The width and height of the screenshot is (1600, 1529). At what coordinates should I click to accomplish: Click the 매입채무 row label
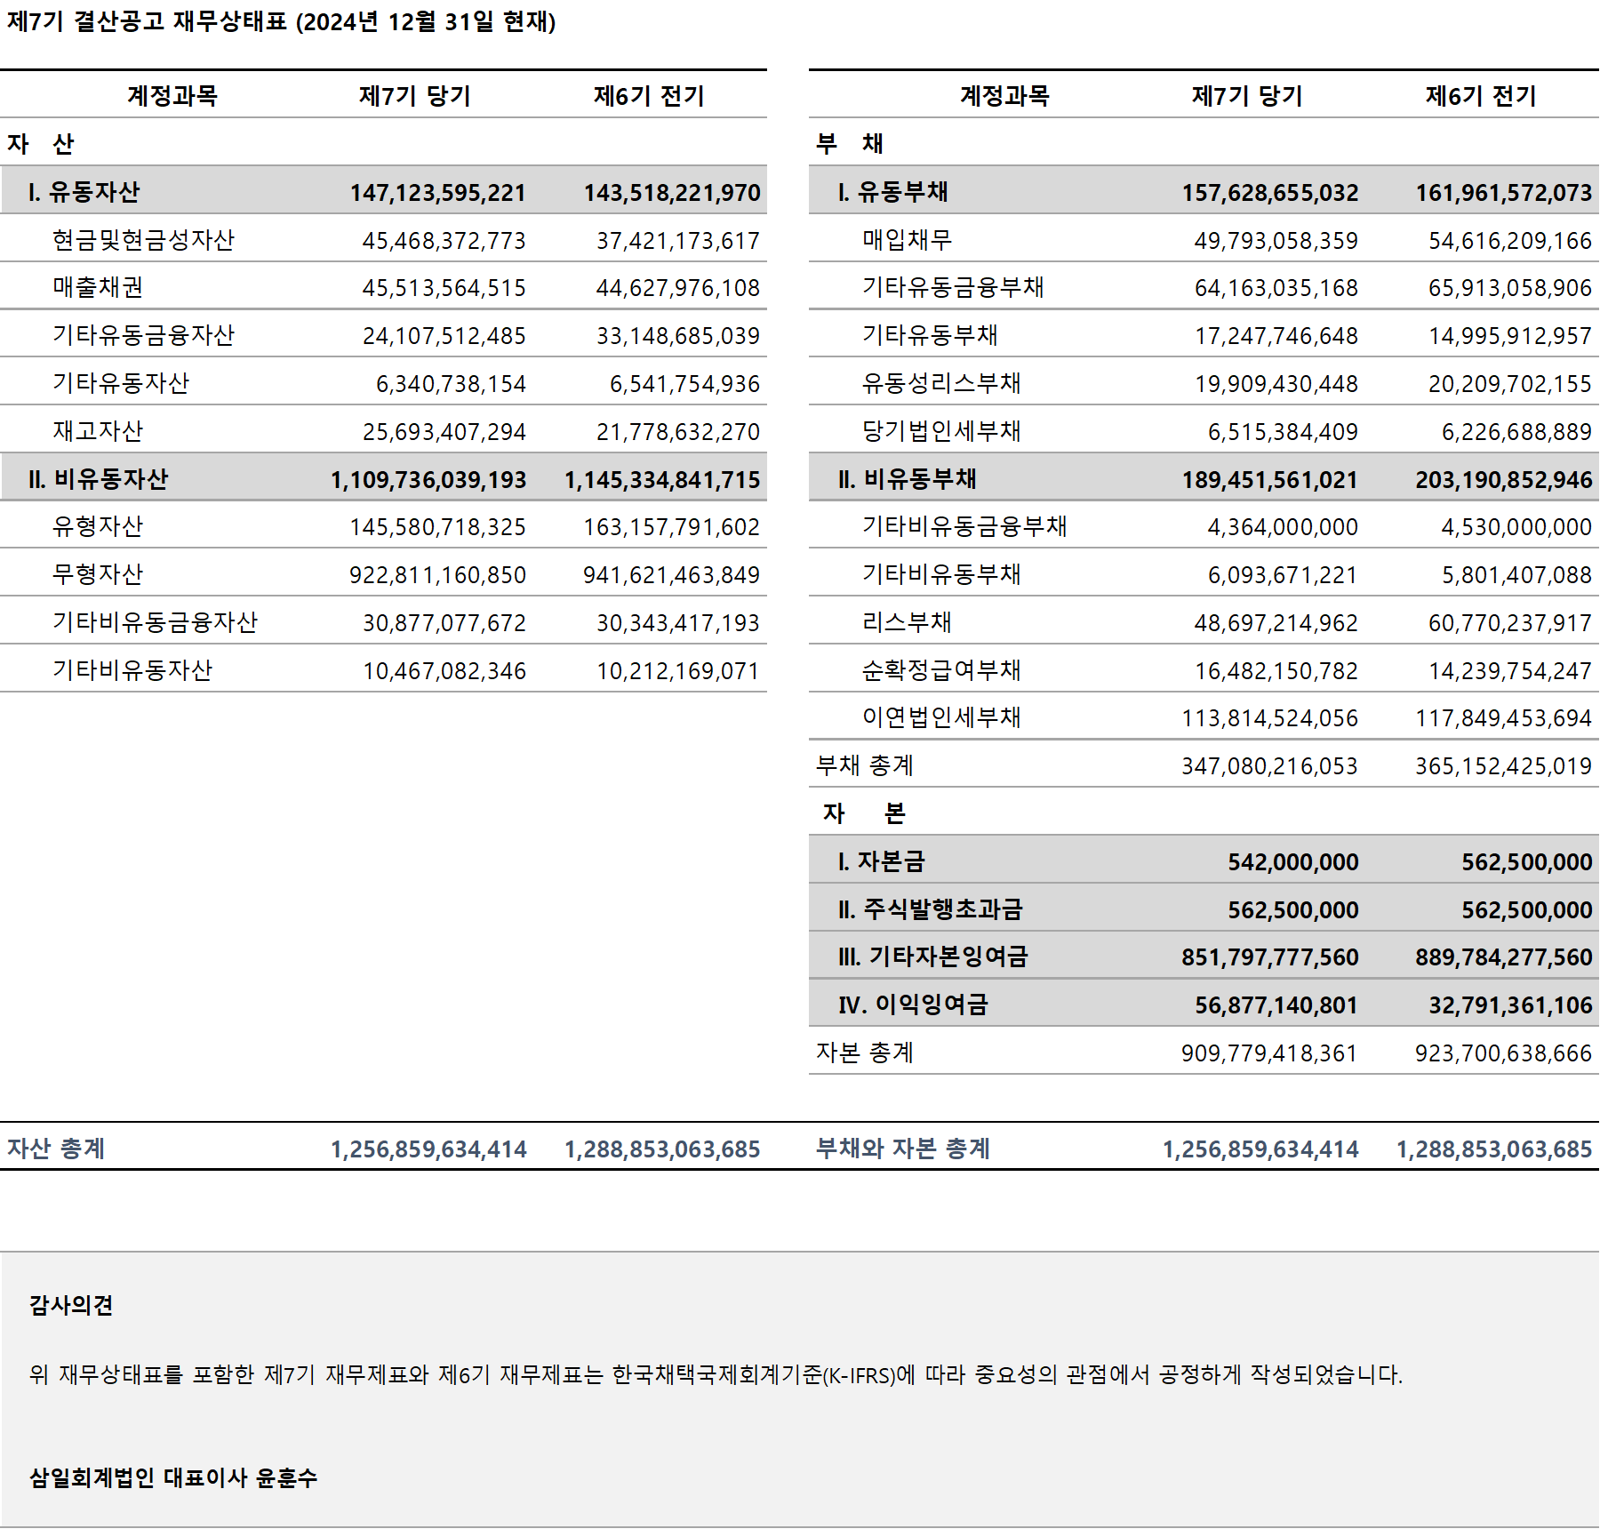[x=908, y=240]
